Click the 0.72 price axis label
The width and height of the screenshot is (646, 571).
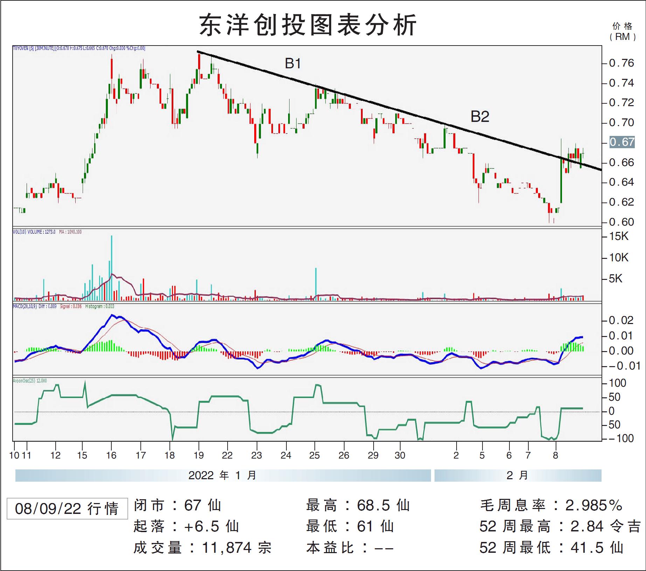pyautogui.click(x=621, y=103)
